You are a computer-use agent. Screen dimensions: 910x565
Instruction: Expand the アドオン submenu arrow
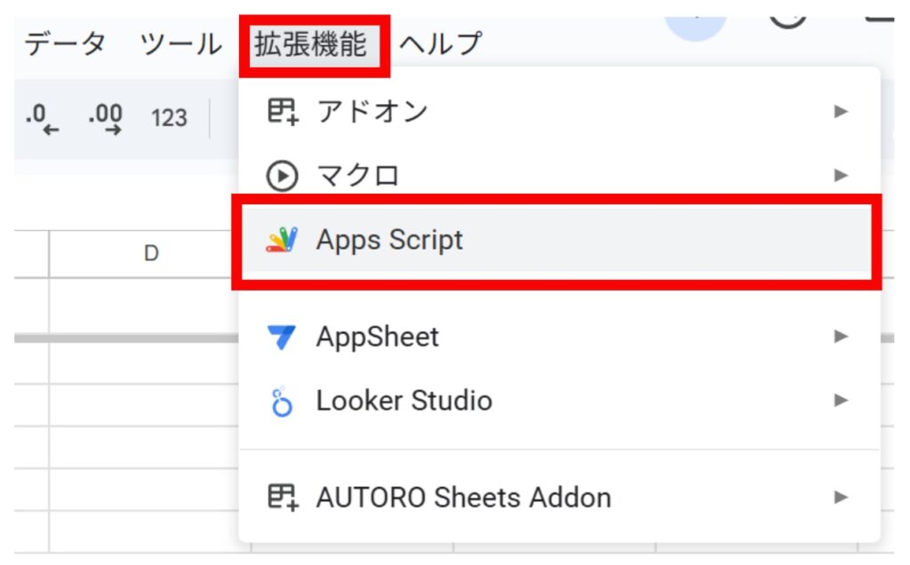pos(840,112)
